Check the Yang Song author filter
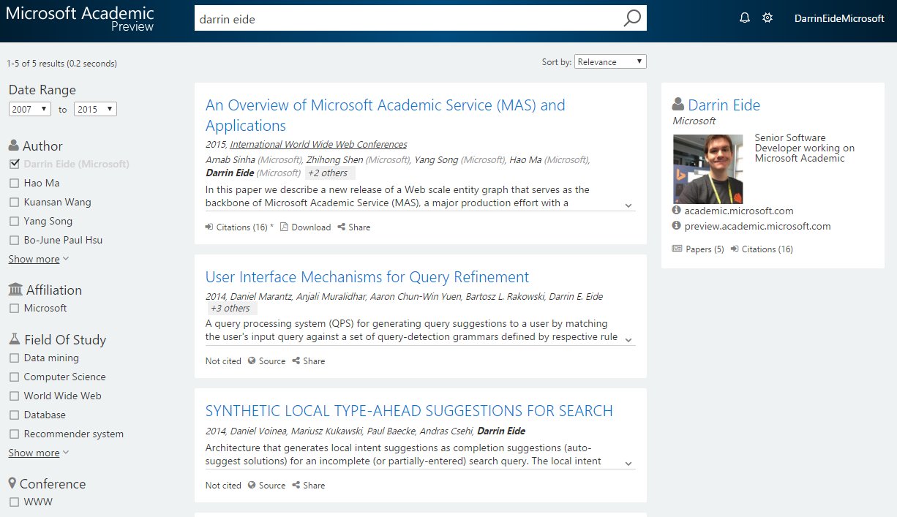 (x=14, y=221)
